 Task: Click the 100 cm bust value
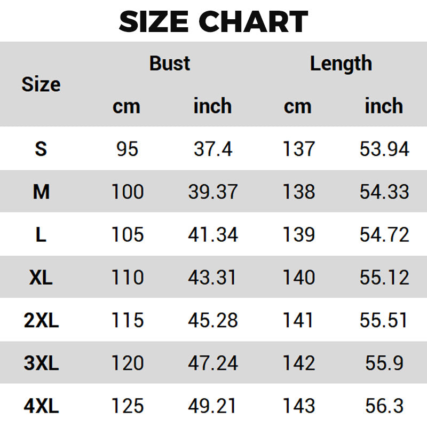point(128,192)
